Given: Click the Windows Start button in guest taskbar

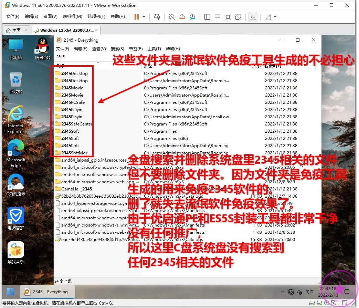Looking at the screenshot, I should pyautogui.click(x=11, y=291).
